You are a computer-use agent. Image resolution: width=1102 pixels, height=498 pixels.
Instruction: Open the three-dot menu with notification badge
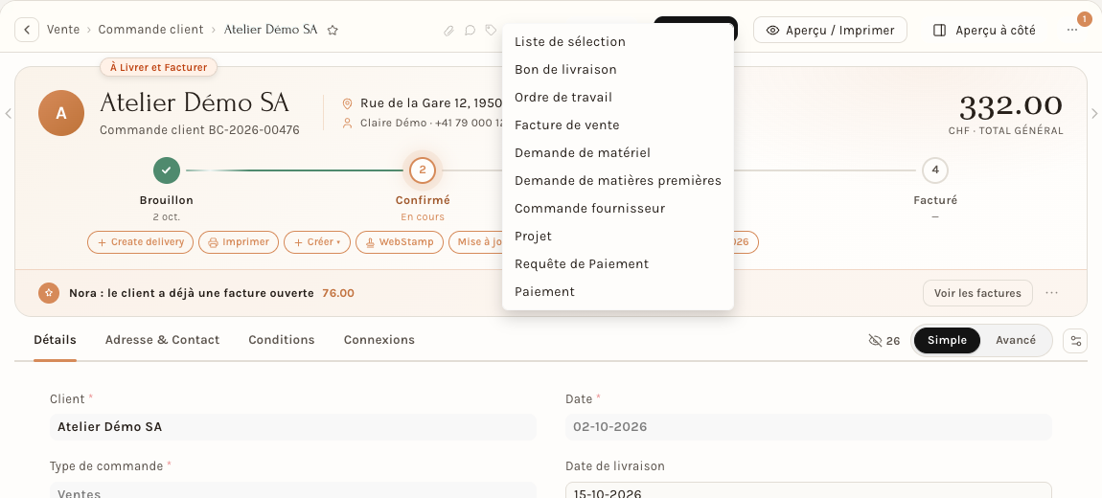click(1071, 31)
